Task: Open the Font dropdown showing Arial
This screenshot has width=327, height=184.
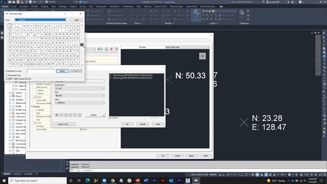Action: 80,96
